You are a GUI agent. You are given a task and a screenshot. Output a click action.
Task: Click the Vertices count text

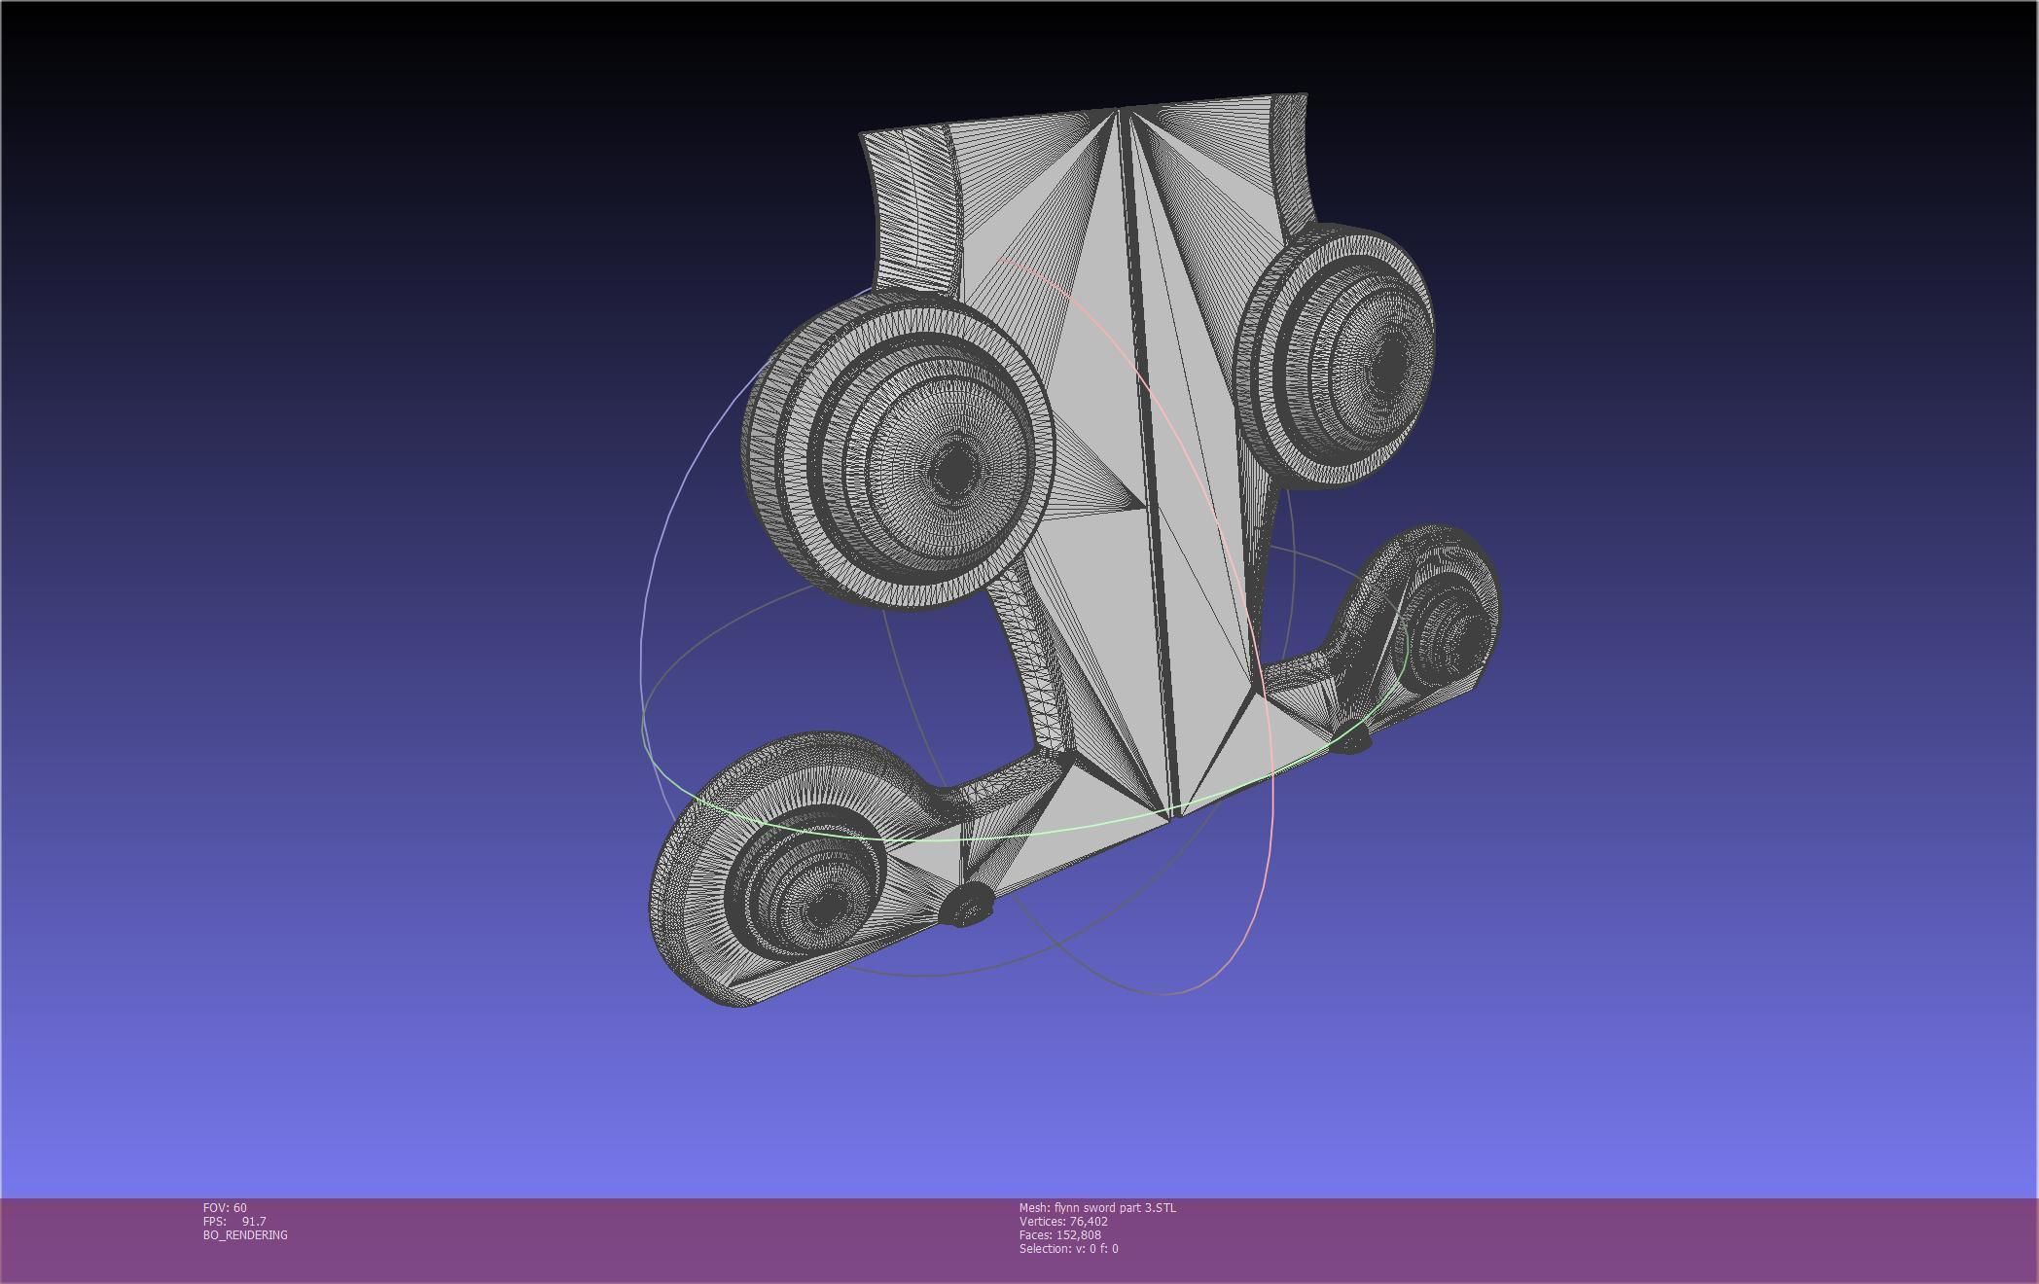(x=1063, y=1221)
